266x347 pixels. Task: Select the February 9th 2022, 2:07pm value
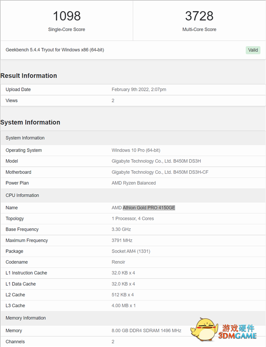139,90
